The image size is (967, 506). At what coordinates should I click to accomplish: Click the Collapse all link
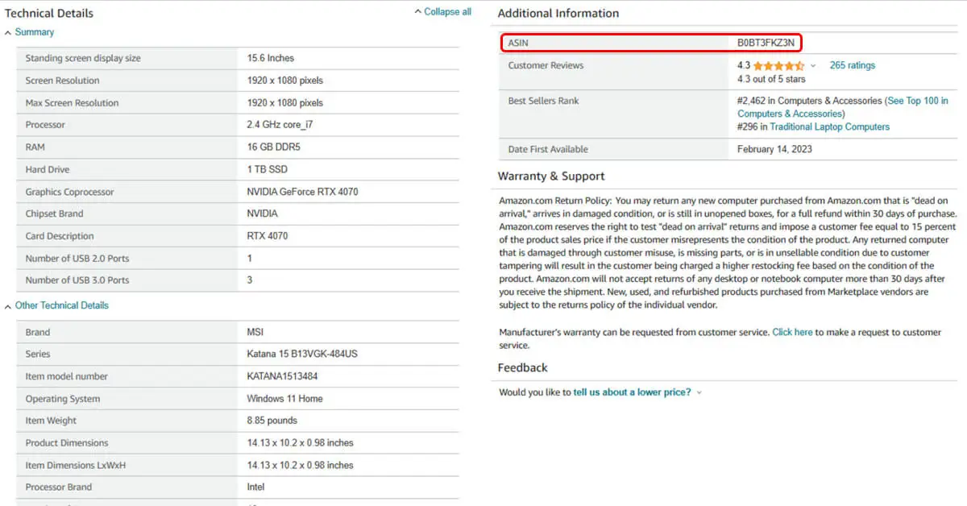click(x=448, y=12)
